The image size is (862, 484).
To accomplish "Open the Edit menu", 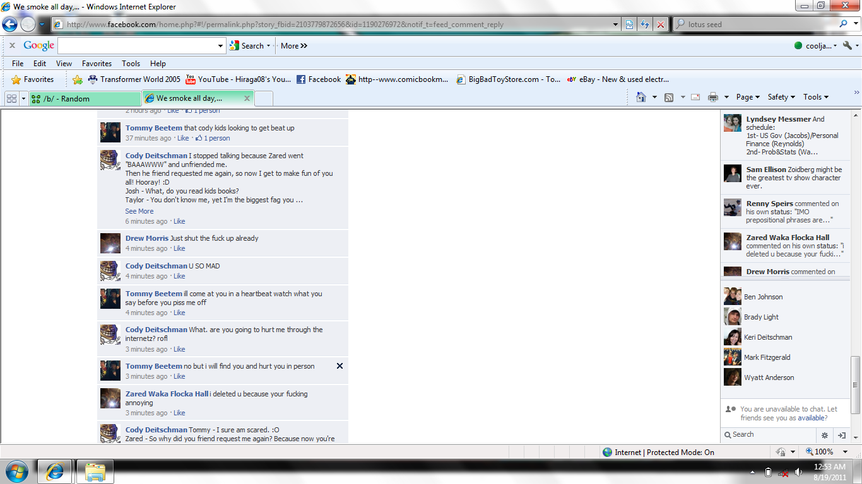I will click(40, 63).
